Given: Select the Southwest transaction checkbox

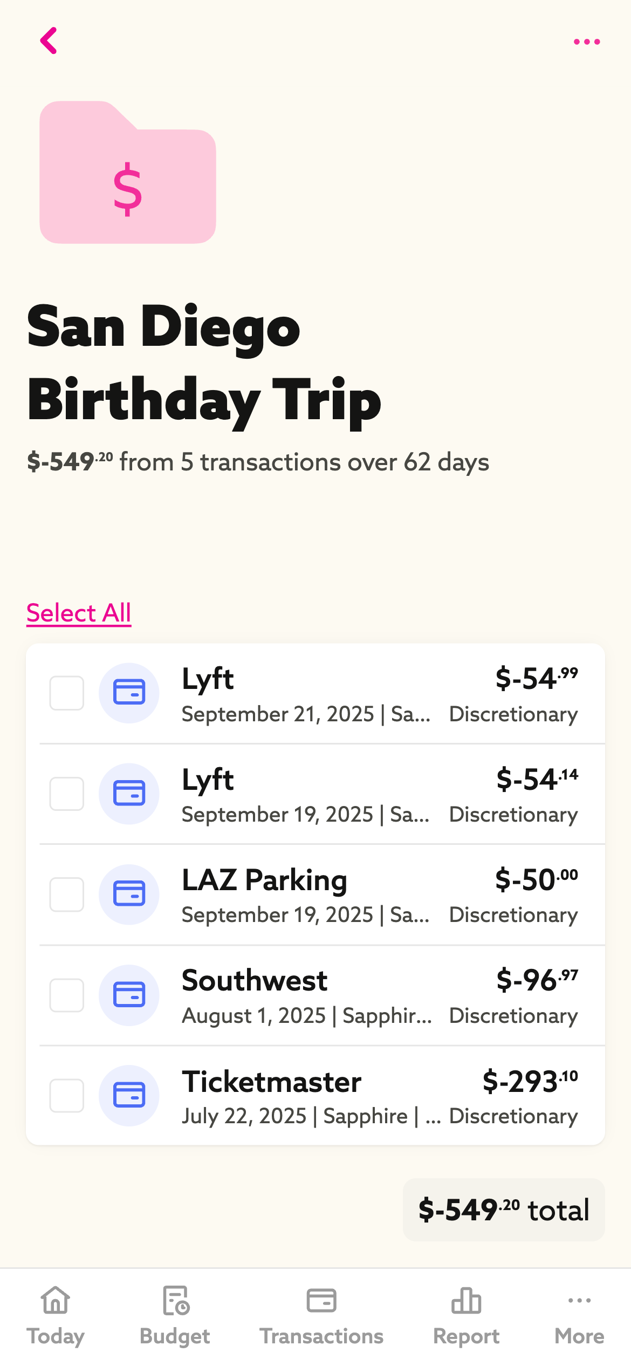Looking at the screenshot, I should 67,995.
